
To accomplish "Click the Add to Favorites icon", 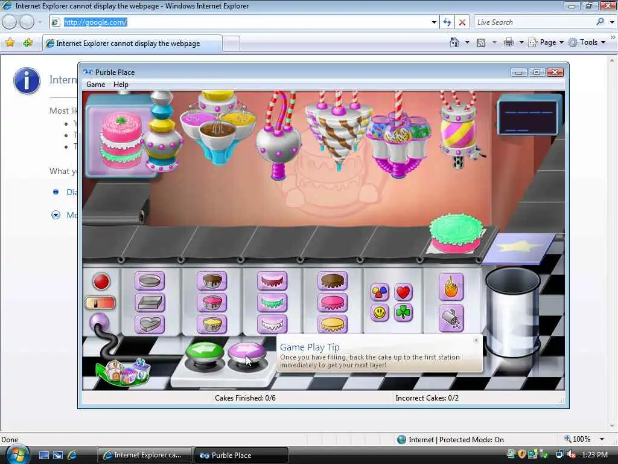I will click(28, 43).
